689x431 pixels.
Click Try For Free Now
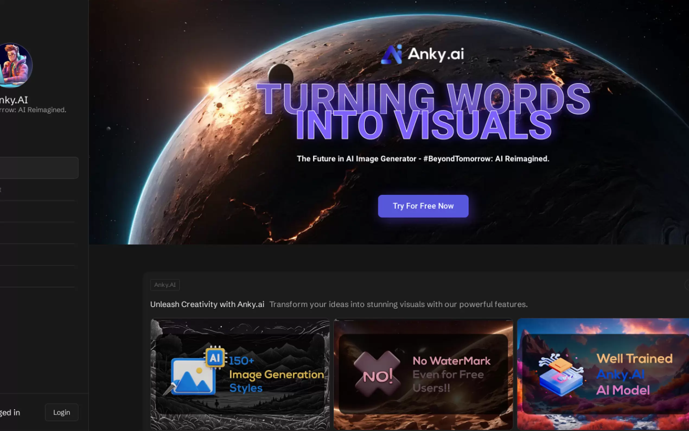pyautogui.click(x=423, y=206)
